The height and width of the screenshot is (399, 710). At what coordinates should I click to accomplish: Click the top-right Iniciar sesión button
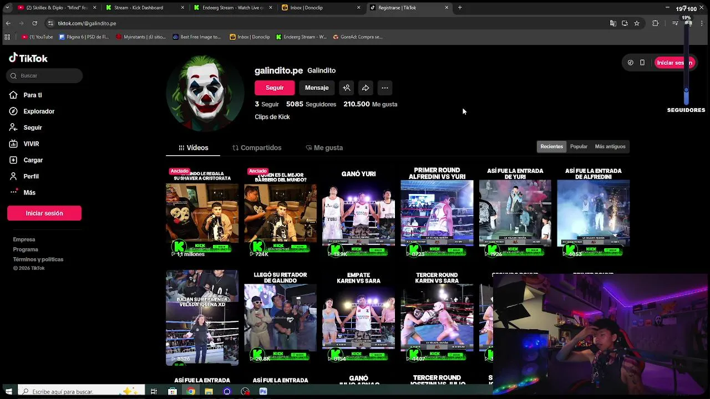pos(674,63)
